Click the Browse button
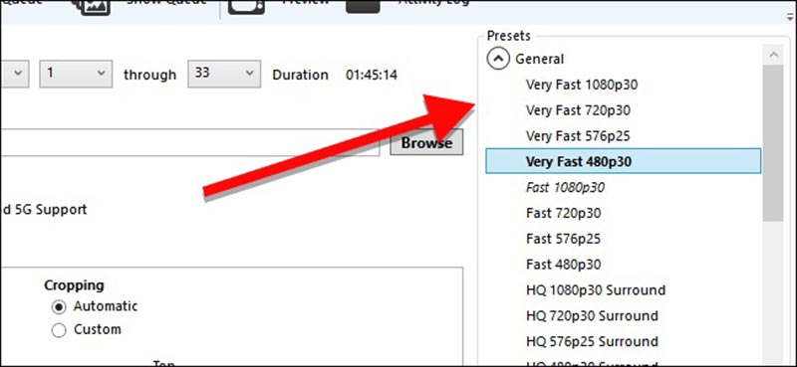 426,142
